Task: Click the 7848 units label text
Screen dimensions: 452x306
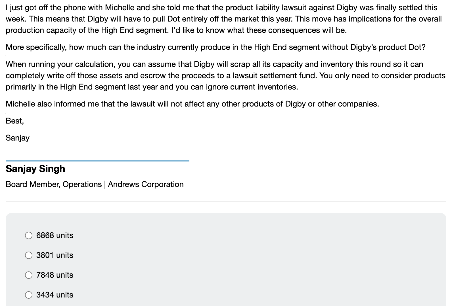Action: (55, 275)
